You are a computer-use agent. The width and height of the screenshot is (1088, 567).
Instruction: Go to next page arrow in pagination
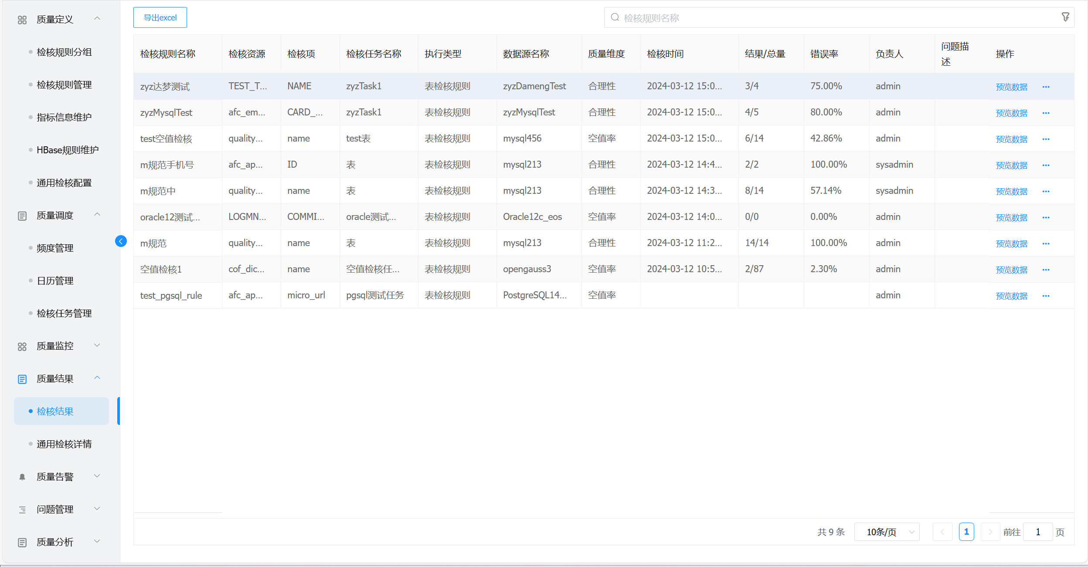(x=990, y=532)
